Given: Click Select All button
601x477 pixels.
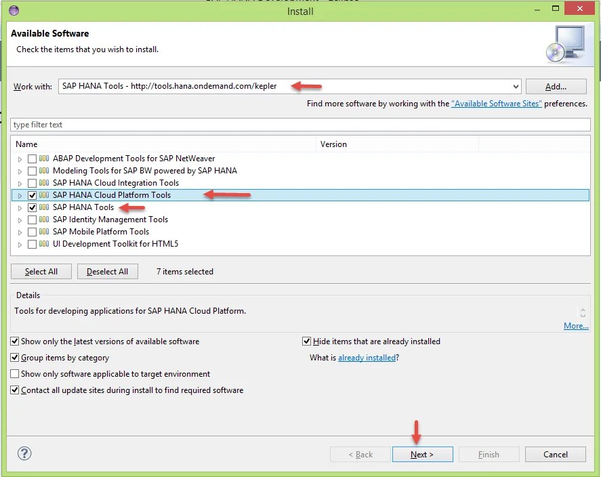Looking at the screenshot, I should coord(41,272).
